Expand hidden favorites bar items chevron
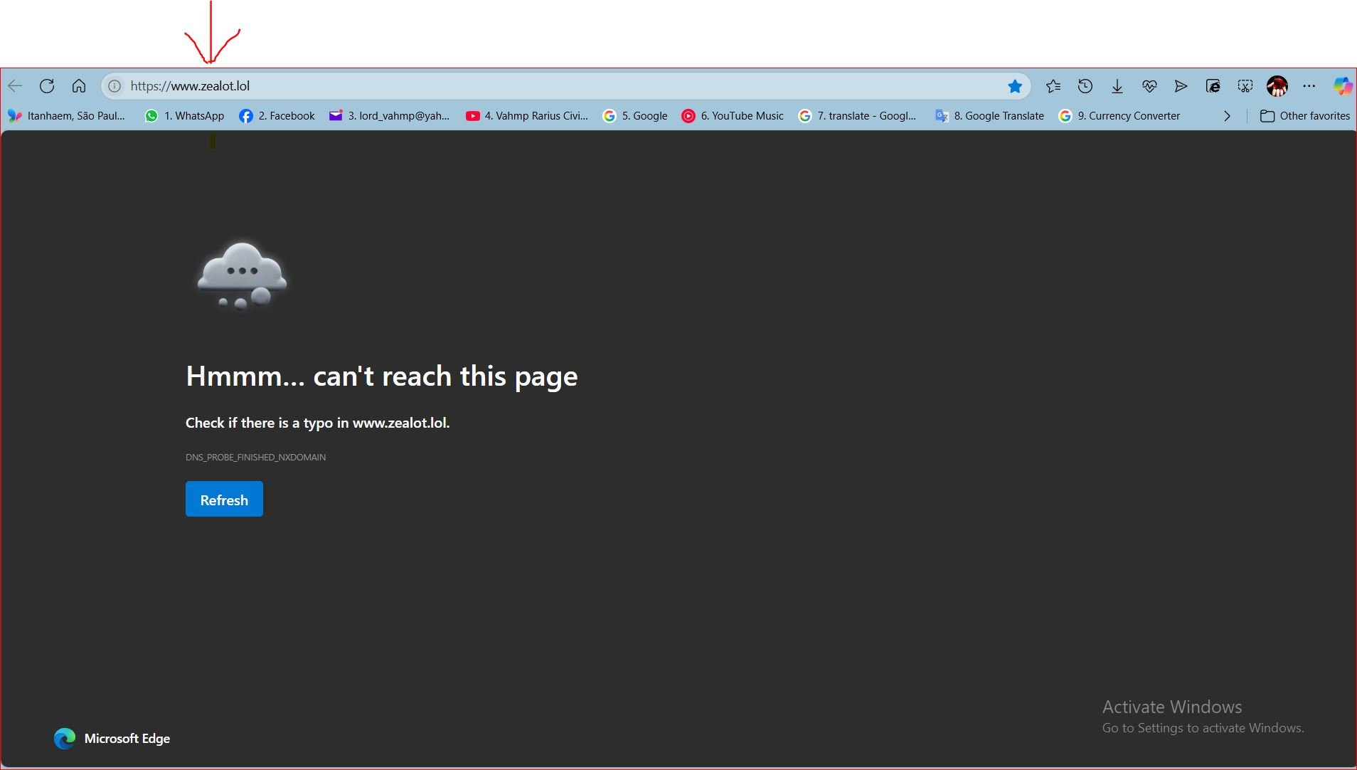 1227,116
